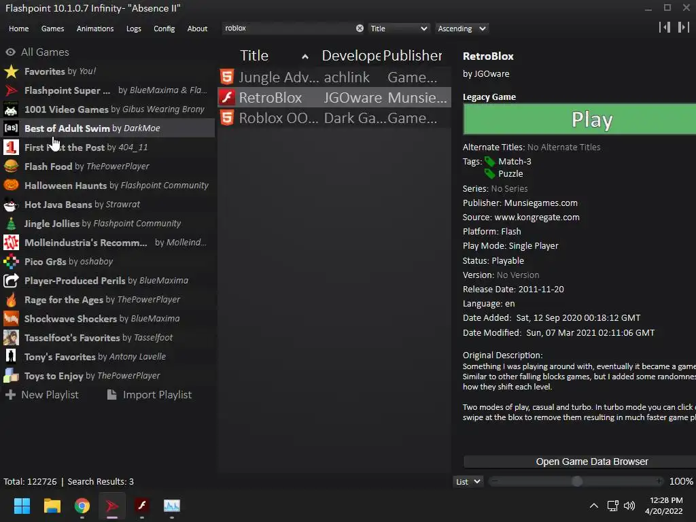Toggle the left sidebar visibility
The image size is (696, 522).
click(x=665, y=27)
